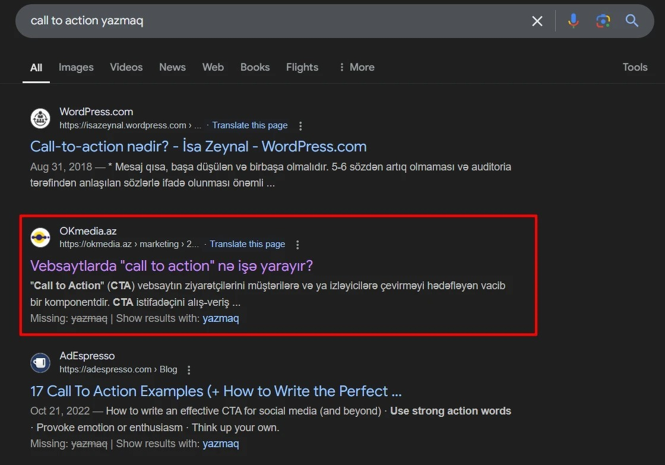Start voice search with microphone icon
The image size is (665, 465).
573,21
